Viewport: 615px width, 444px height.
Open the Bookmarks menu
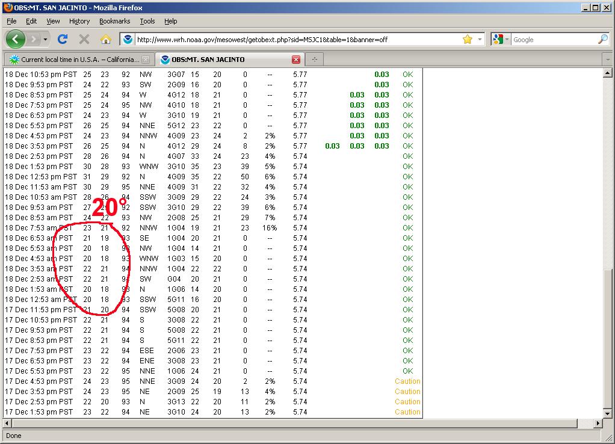coord(114,21)
